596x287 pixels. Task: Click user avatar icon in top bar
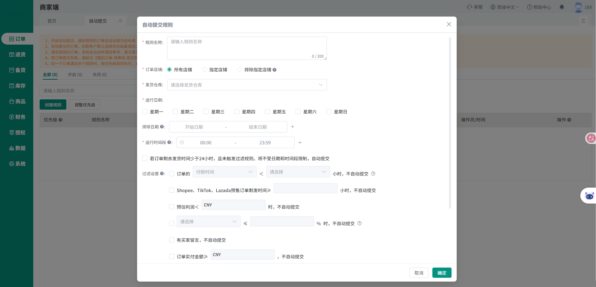(578, 7)
